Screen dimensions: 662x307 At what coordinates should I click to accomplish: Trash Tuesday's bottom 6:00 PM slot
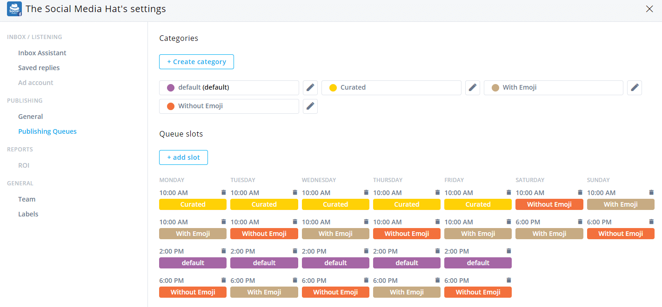pos(294,280)
